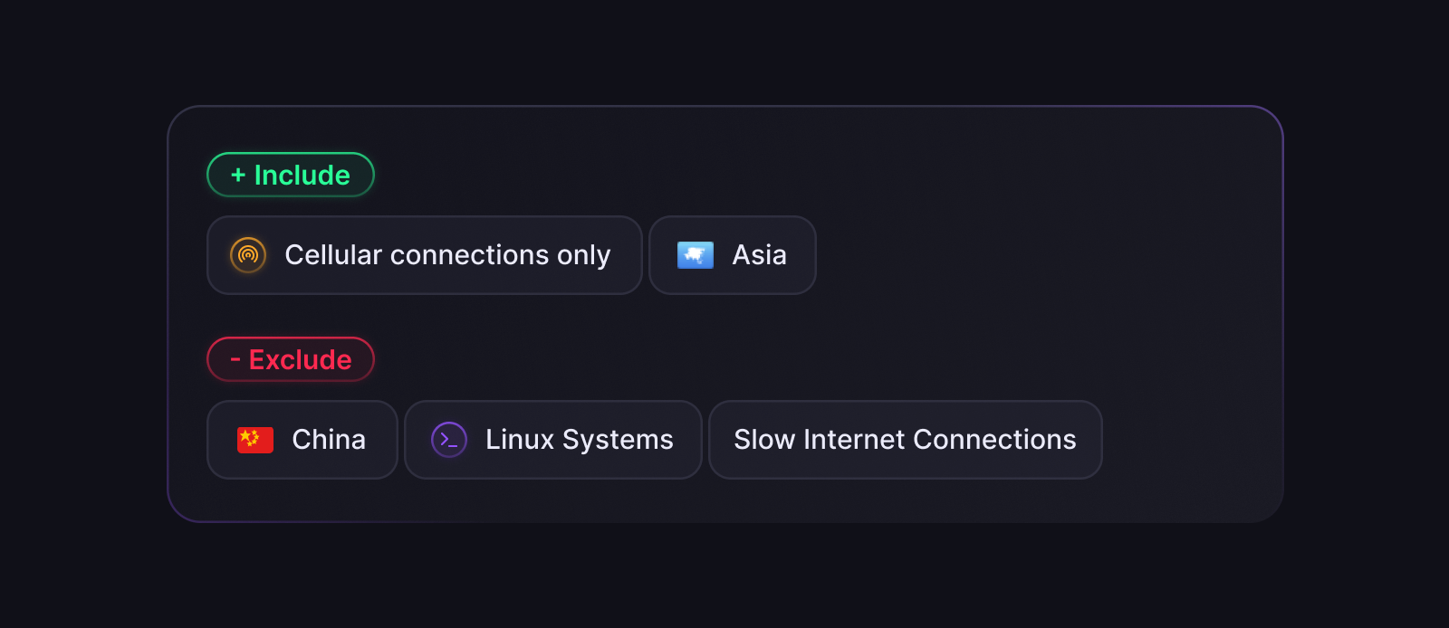Choose the Linux Systems filter chip
The image size is (1449, 628).
click(552, 440)
